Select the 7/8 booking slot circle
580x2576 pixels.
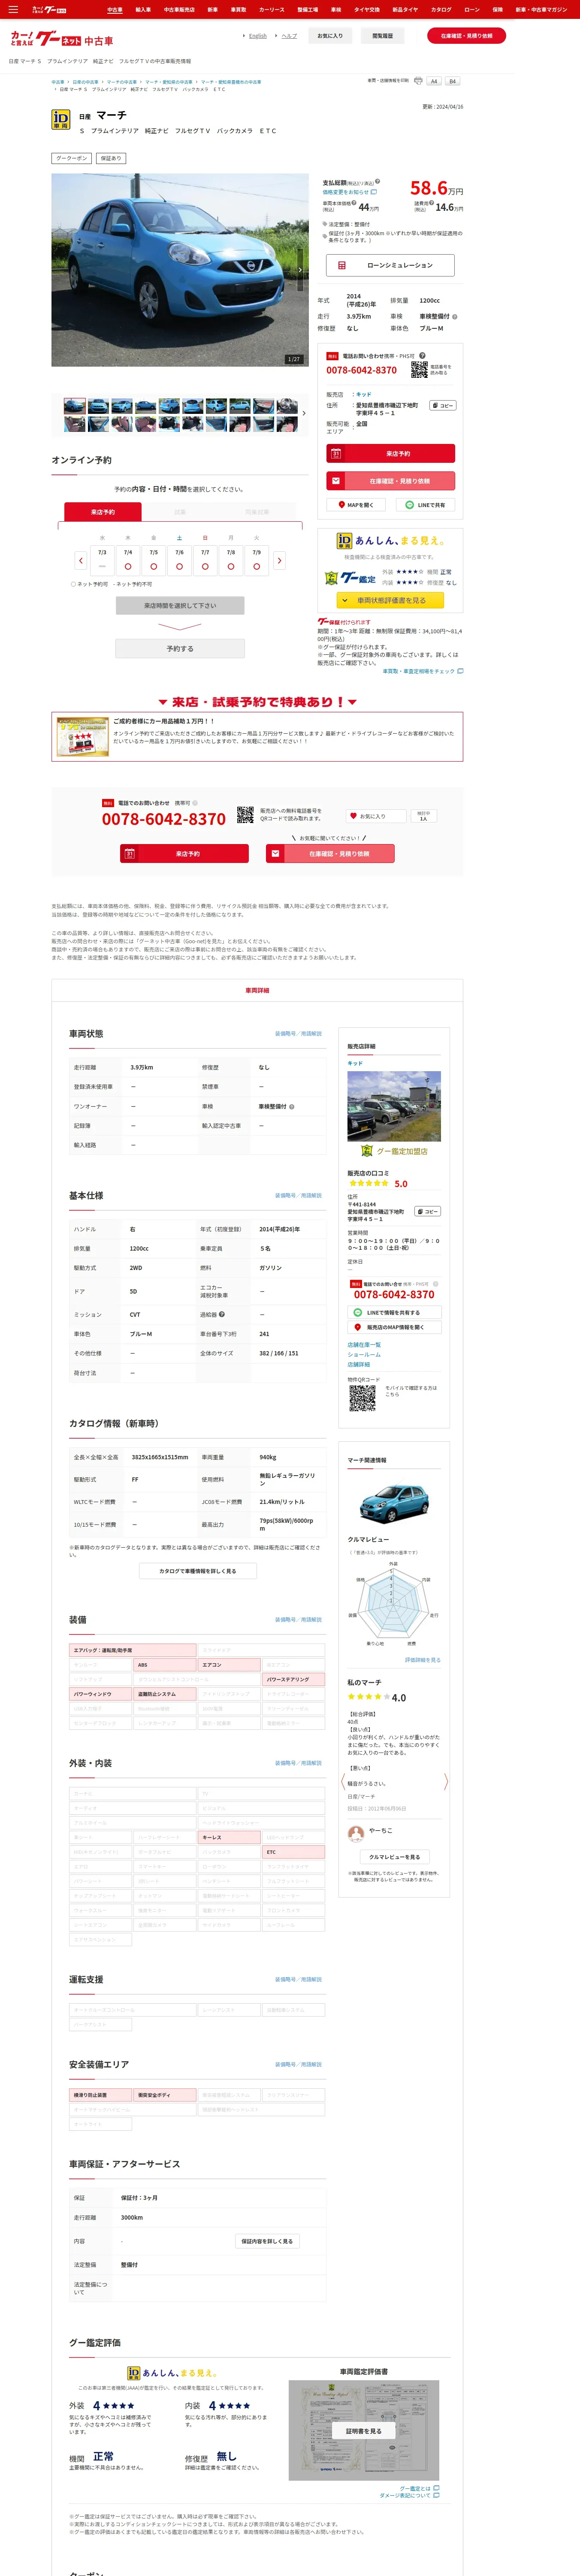pyautogui.click(x=231, y=566)
